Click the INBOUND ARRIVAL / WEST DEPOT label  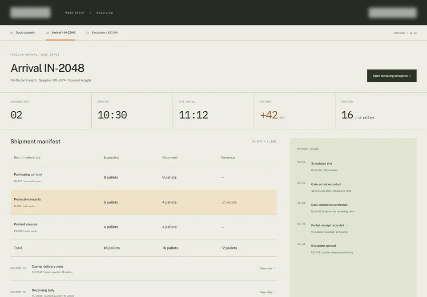tap(35, 54)
